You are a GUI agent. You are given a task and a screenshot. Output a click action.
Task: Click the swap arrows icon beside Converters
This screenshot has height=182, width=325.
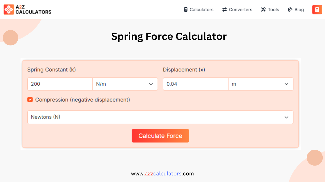coord(224,9)
